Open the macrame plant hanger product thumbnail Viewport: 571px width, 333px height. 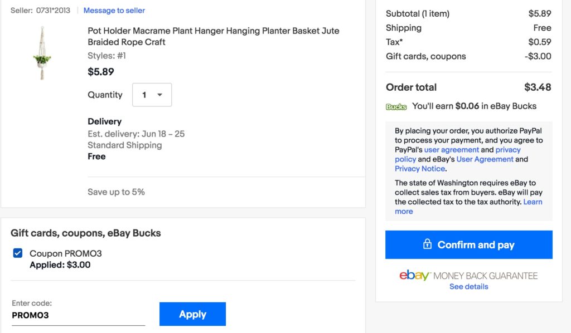(42, 53)
